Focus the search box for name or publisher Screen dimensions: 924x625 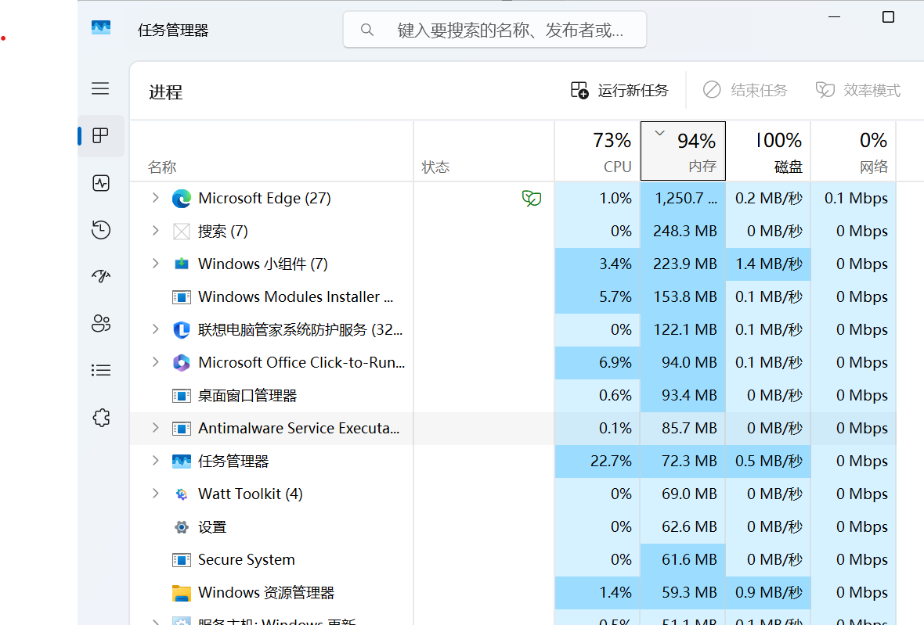pos(494,30)
